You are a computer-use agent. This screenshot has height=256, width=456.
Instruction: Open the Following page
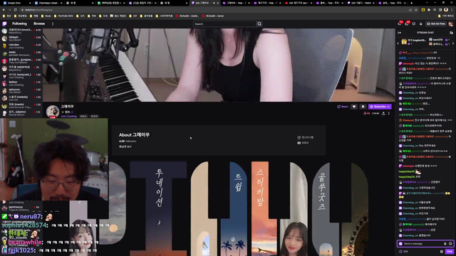(19, 23)
